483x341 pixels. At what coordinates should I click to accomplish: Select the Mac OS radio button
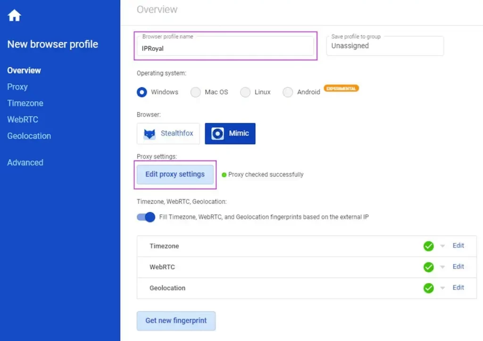195,92
